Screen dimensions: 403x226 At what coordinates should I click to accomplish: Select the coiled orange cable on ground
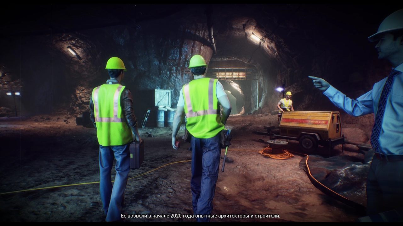pyautogui.click(x=275, y=153)
